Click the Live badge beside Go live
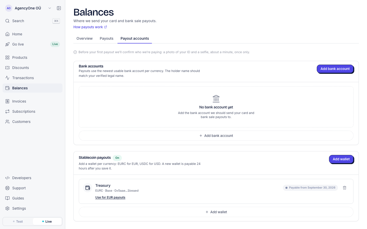 (x=55, y=44)
